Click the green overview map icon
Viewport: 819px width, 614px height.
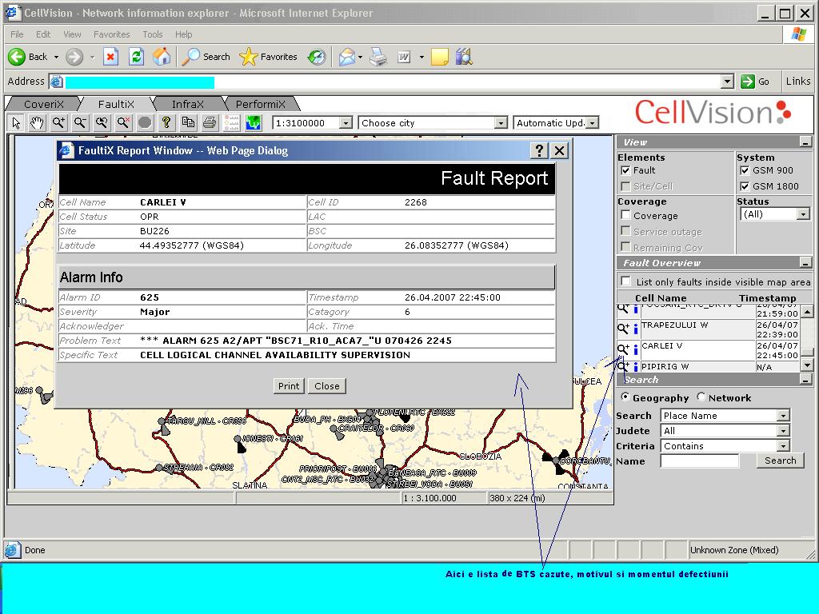point(254,123)
